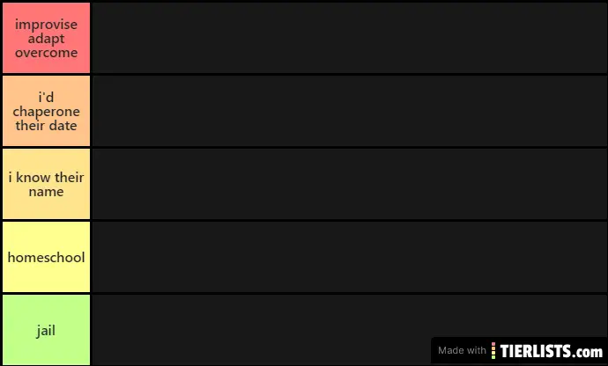Click the empty row beside "i'd chaperone their date"
Screen dimensions: 608x366
[x=349, y=111]
